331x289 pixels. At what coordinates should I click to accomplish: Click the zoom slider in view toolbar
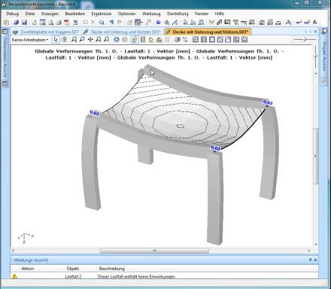305,39
